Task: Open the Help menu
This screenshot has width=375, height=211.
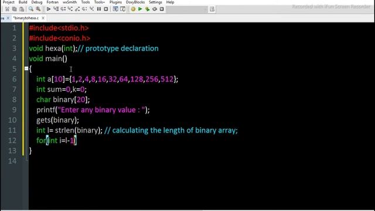Action: click(x=170, y=2)
